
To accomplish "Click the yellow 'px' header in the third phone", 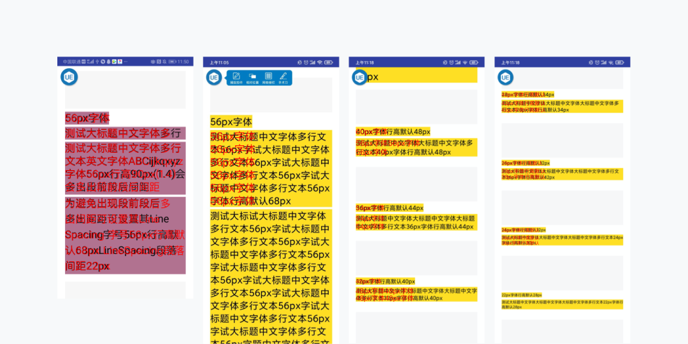I will click(417, 75).
